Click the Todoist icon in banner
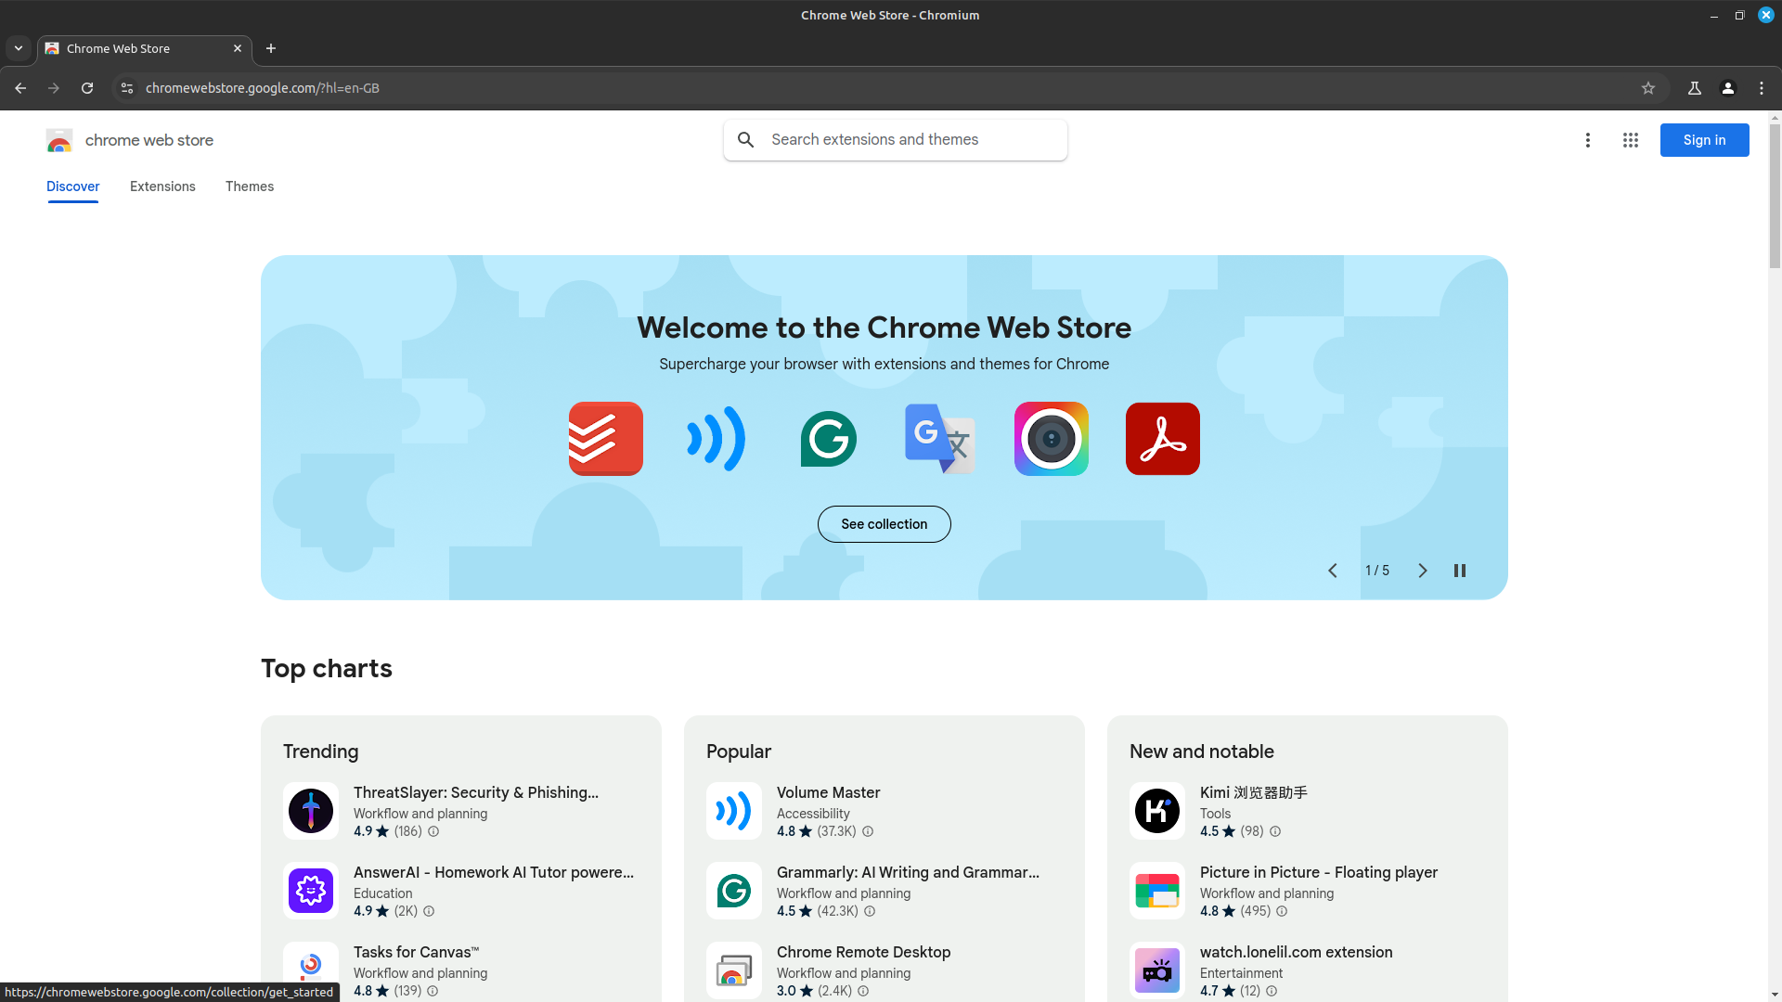 pyautogui.click(x=605, y=439)
